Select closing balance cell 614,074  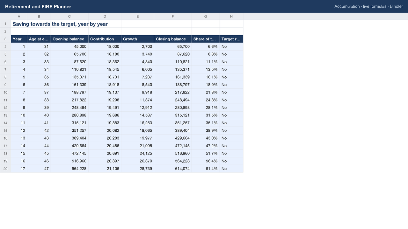173,169
